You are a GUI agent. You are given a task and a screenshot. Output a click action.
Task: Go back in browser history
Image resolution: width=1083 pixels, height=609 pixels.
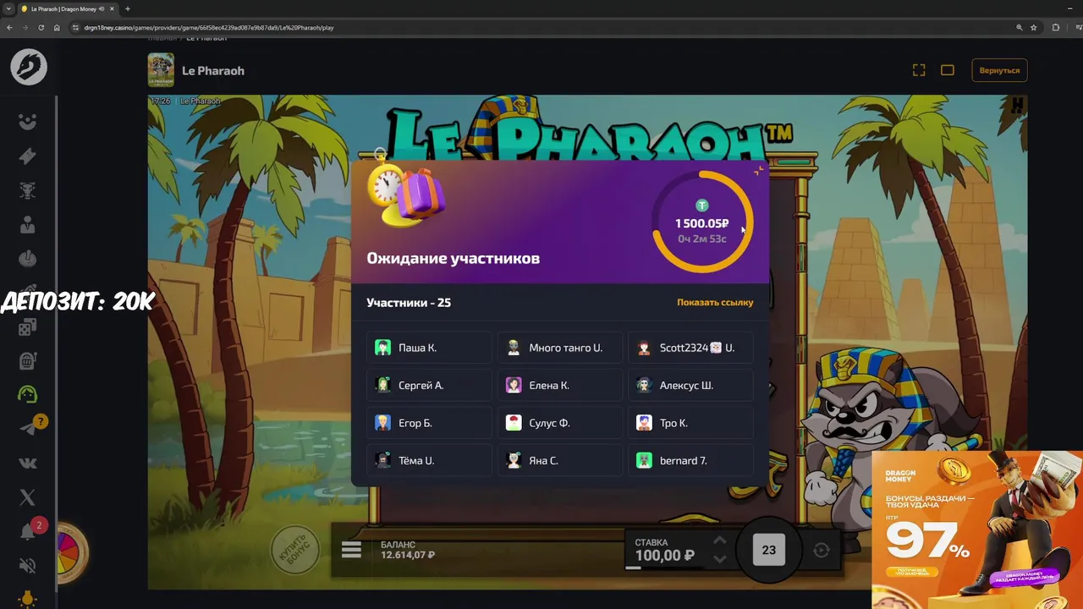point(9,27)
